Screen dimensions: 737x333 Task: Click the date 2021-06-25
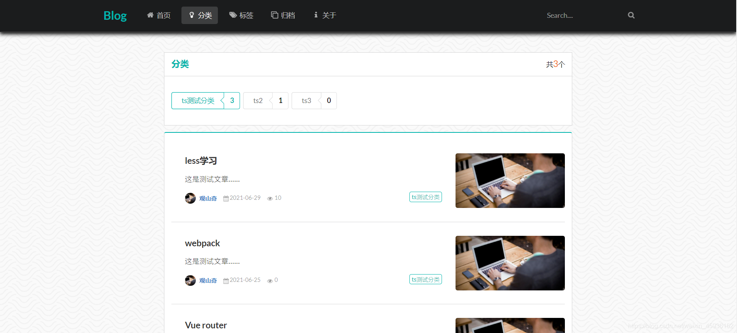(245, 280)
